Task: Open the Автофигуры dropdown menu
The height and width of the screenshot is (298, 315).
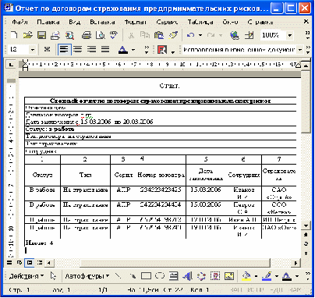Action: [87, 276]
